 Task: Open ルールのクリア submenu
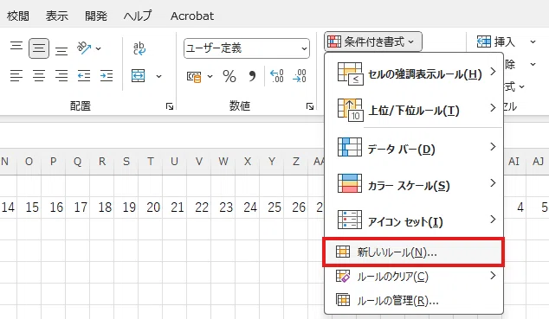point(414,277)
